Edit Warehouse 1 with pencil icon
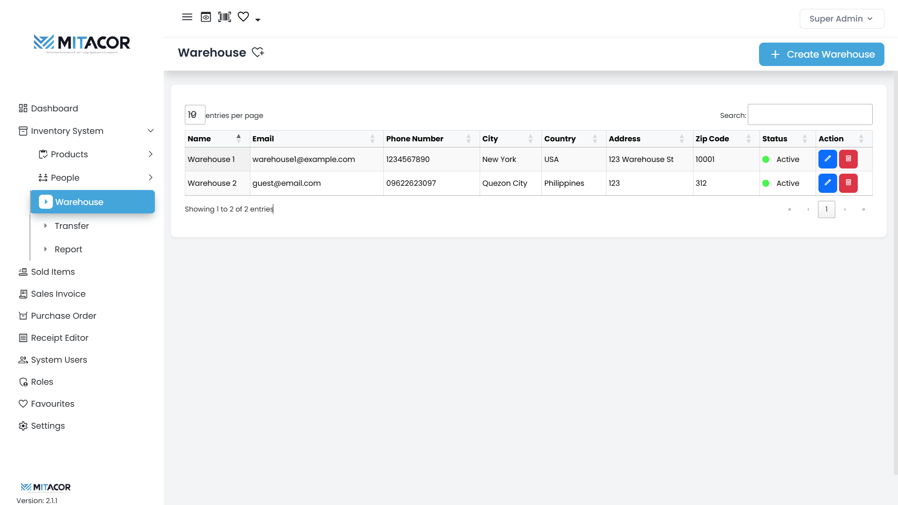 click(827, 159)
